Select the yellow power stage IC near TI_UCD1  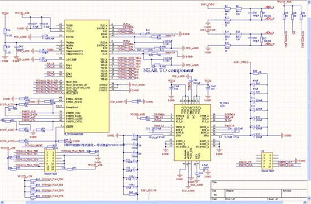192,133
